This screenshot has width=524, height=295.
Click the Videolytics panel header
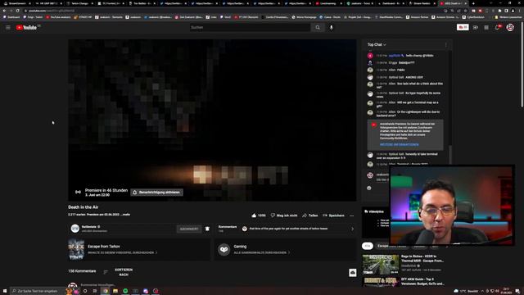[374, 211]
